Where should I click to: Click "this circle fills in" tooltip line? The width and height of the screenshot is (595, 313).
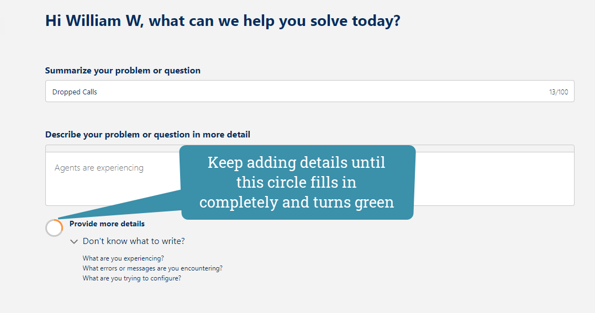click(x=297, y=182)
